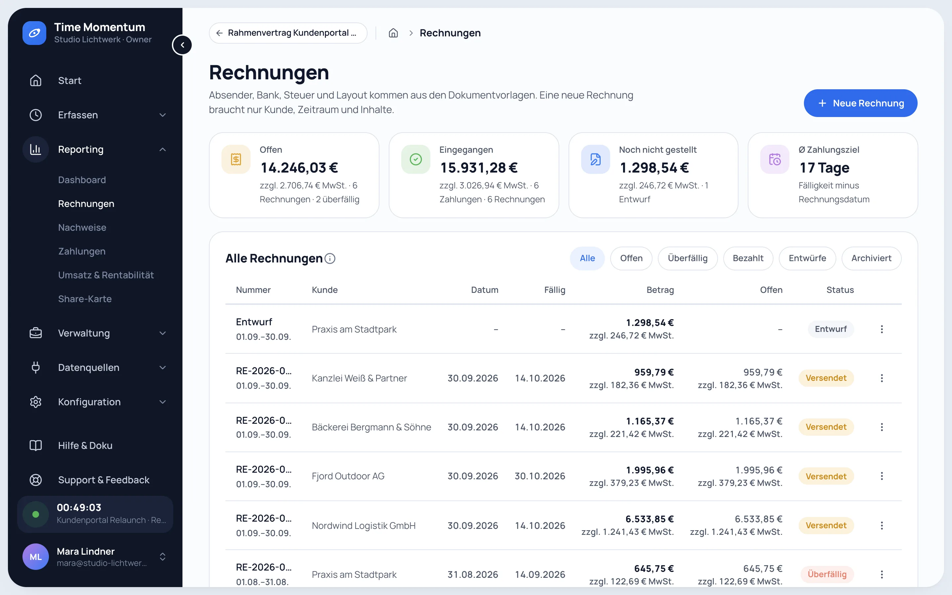Open Umsatz & Rentabilität
The height and width of the screenshot is (595, 952).
pyautogui.click(x=106, y=275)
